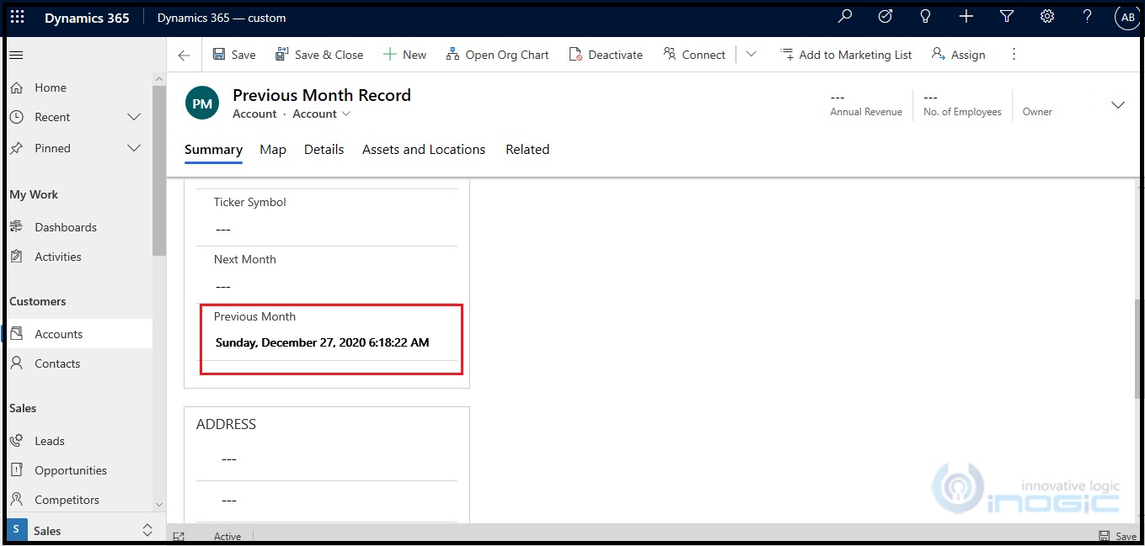Screen dimensions: 1145x546
Task: Click the footer expand form icon
Action: [x=179, y=536]
